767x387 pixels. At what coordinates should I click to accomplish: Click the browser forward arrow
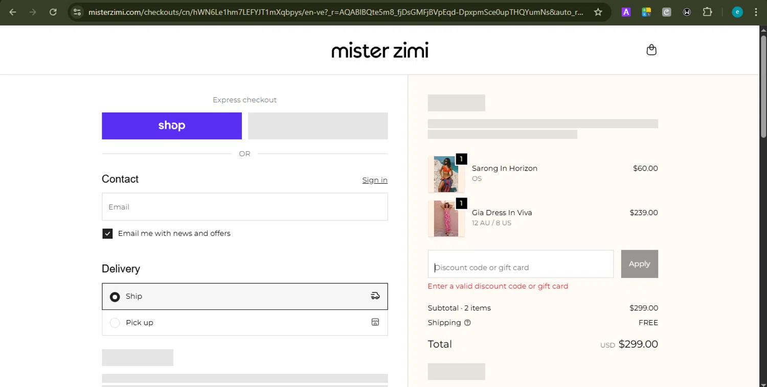tap(33, 12)
